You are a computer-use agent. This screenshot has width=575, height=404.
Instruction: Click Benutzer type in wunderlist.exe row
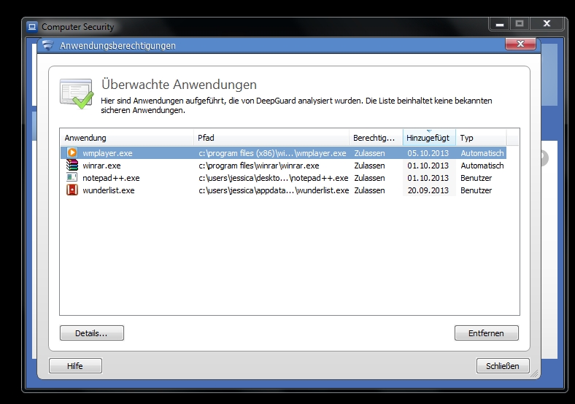point(476,190)
